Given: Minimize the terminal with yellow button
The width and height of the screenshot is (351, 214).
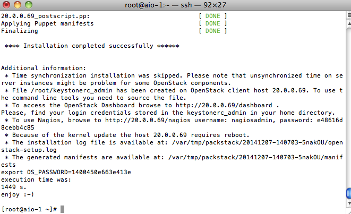Looking at the screenshot, I should (x=18, y=5).
